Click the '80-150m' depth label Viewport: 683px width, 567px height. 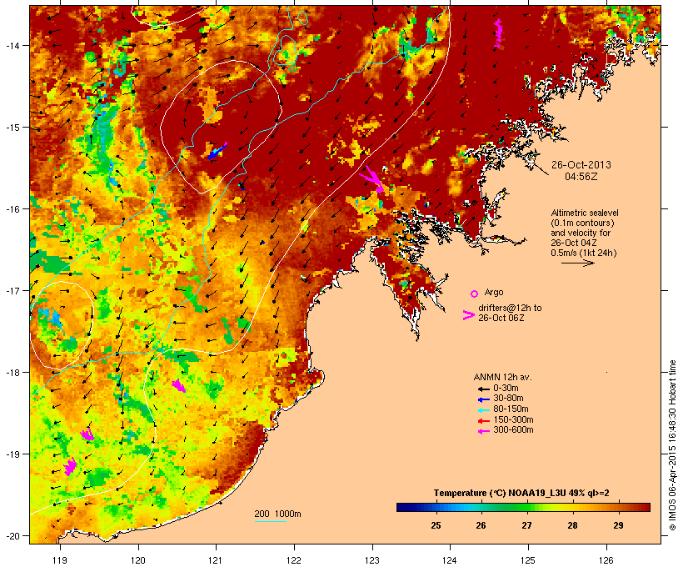pos(511,409)
